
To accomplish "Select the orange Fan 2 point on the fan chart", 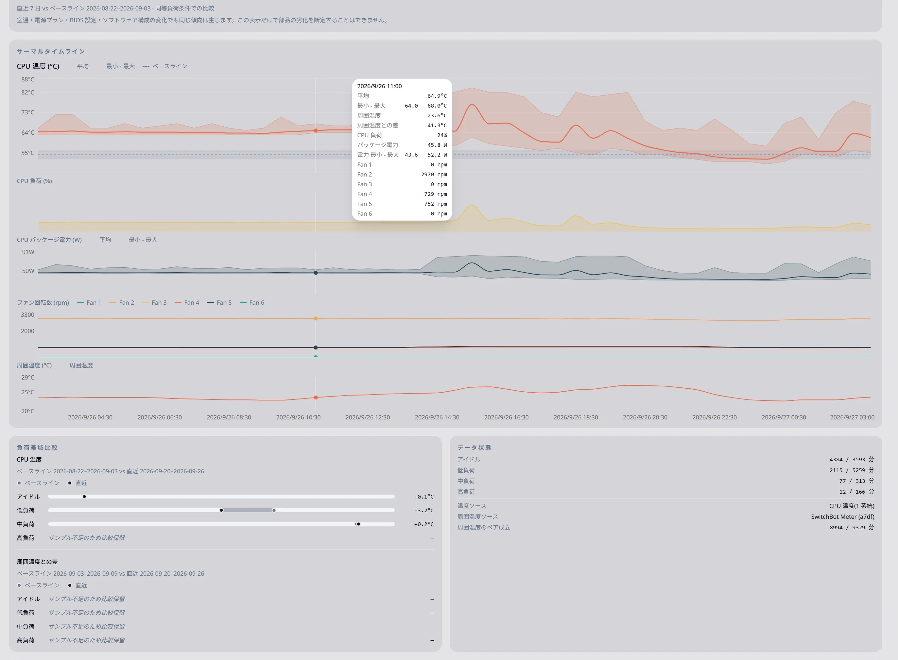I will (316, 318).
